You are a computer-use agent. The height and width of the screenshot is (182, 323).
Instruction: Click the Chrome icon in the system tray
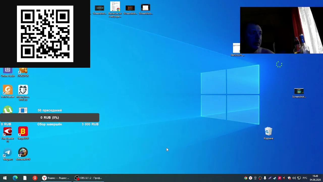pyautogui.click(x=246, y=178)
